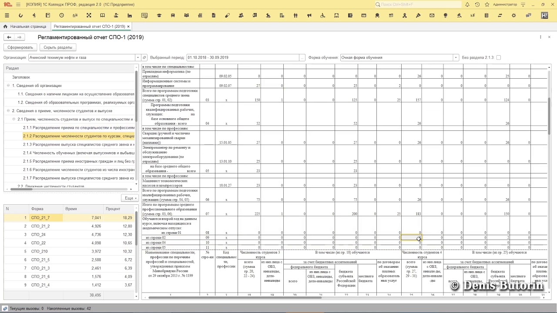Click the envelope mail icon in toolbar
The width and height of the screenshot is (557, 313).
click(432, 15)
